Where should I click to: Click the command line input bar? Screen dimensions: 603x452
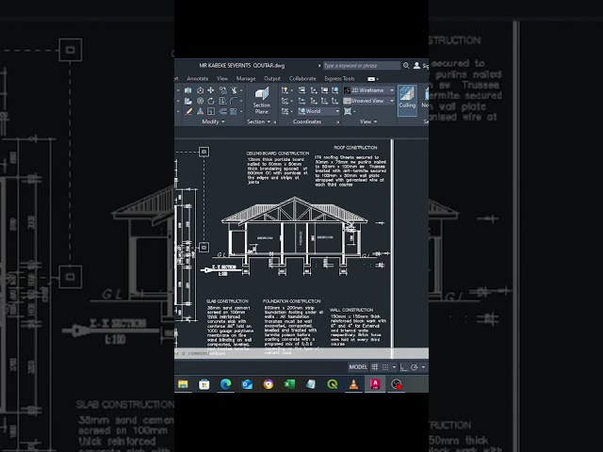(301, 353)
